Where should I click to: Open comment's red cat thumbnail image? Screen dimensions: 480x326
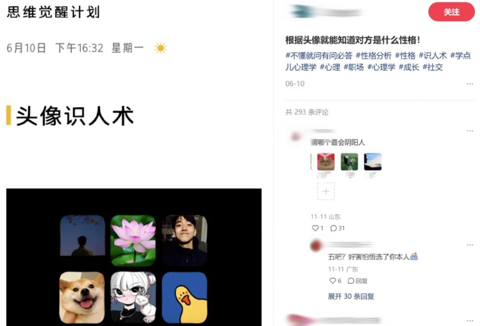pos(326,162)
